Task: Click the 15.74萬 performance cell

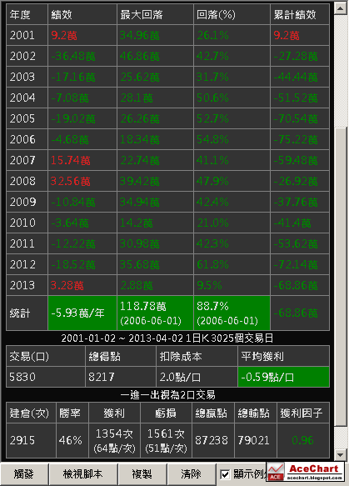Action: point(82,160)
